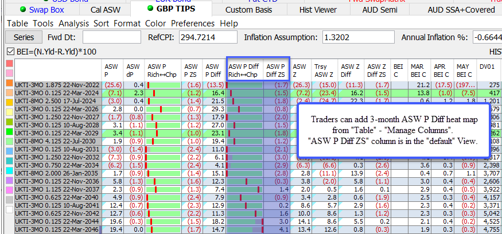Click the Fwd Dt input field
This screenshot has height=234, width=502.
click(111, 37)
